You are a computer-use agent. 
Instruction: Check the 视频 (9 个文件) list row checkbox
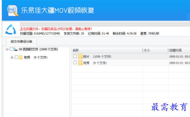coord(75,62)
